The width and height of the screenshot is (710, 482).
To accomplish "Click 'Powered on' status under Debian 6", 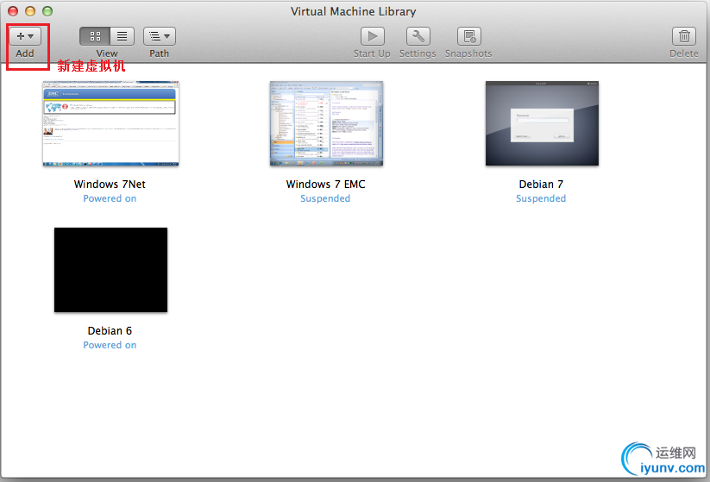I will (110, 345).
